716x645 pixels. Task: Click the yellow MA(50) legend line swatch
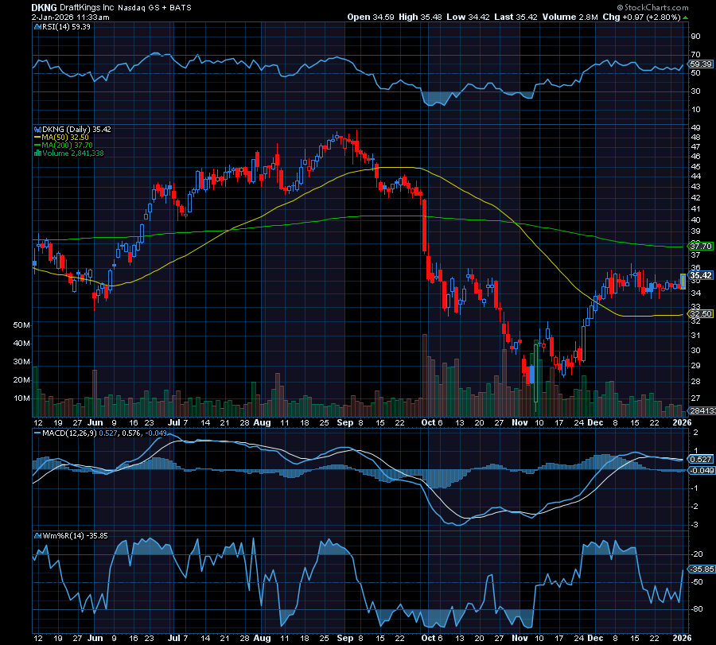[x=35, y=137]
